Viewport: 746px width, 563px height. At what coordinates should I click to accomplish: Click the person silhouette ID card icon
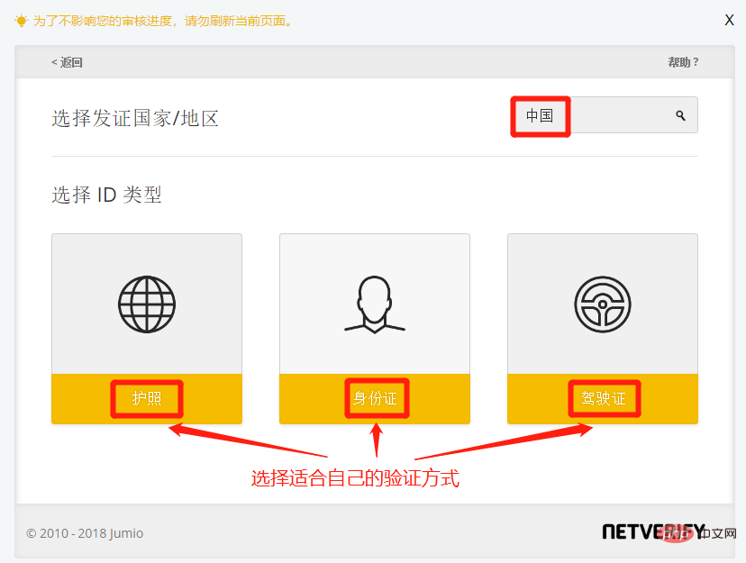pyautogui.click(x=374, y=304)
